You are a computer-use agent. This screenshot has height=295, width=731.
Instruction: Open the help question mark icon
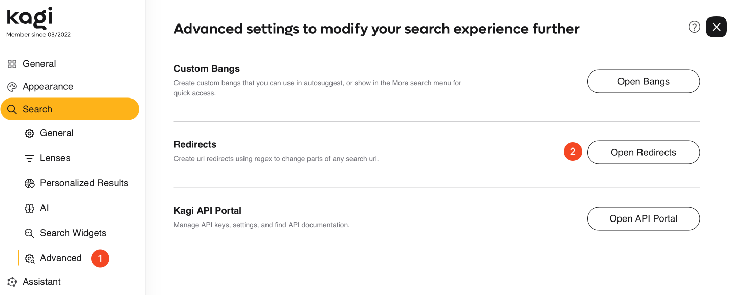point(694,27)
